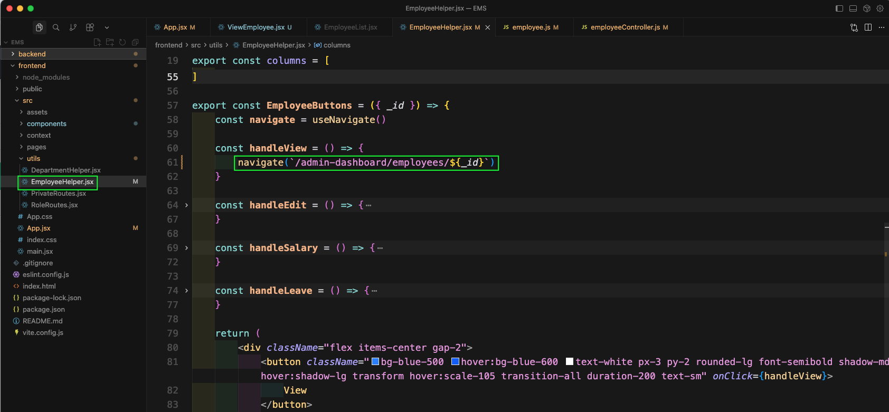Click the hover:bg-blue-600 color swatch
889x412 pixels.
(x=455, y=361)
